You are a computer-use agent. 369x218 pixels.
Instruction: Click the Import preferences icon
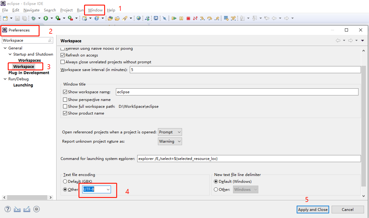(x=17, y=209)
